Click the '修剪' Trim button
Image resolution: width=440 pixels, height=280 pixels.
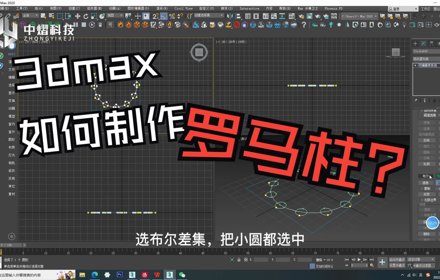tap(426, 194)
